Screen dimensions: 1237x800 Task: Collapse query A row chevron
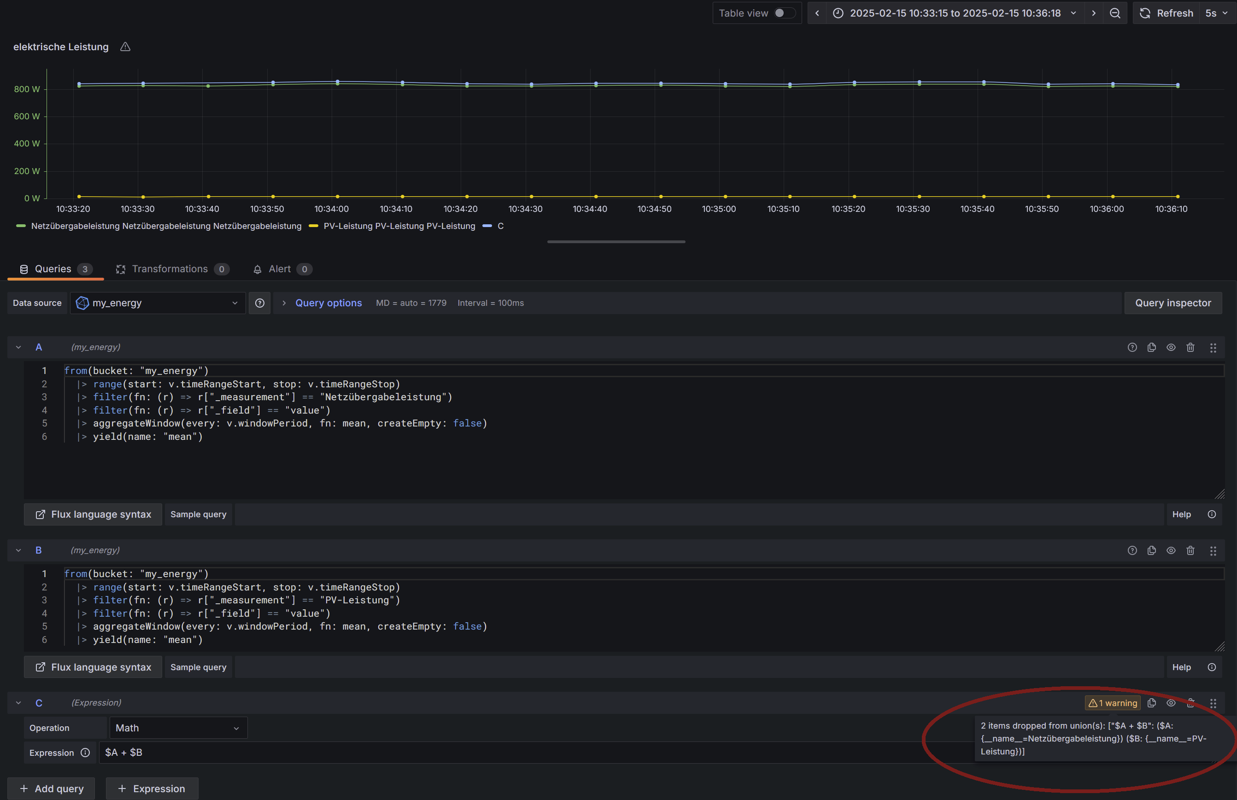click(19, 348)
